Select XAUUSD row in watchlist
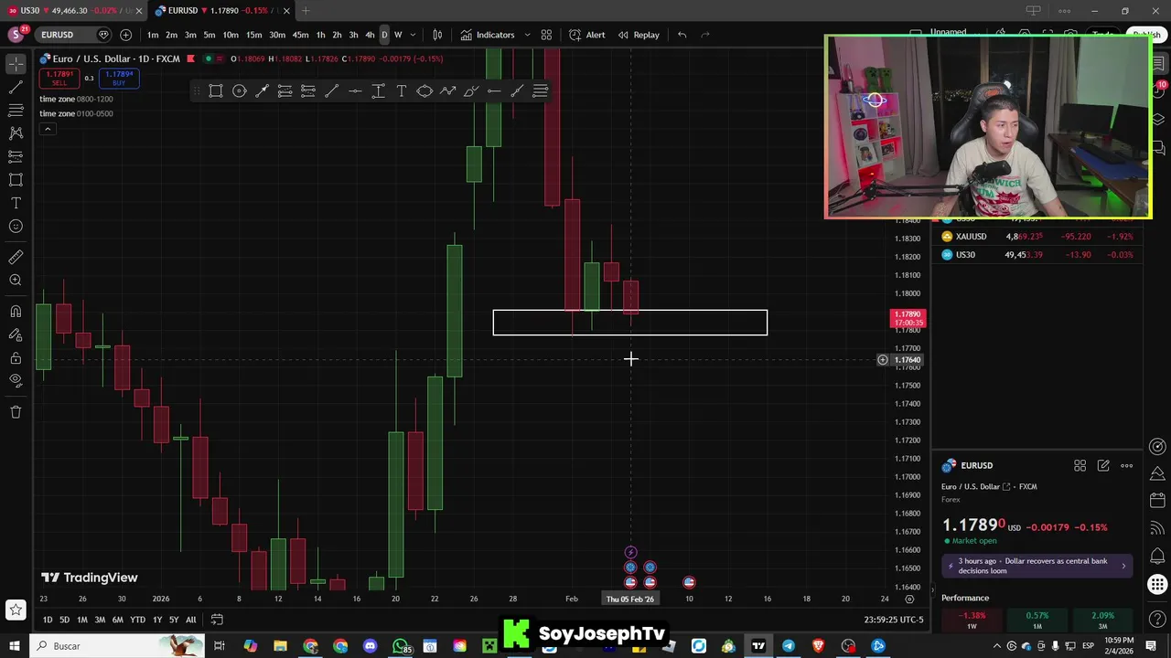1171x658 pixels. tap(1037, 237)
